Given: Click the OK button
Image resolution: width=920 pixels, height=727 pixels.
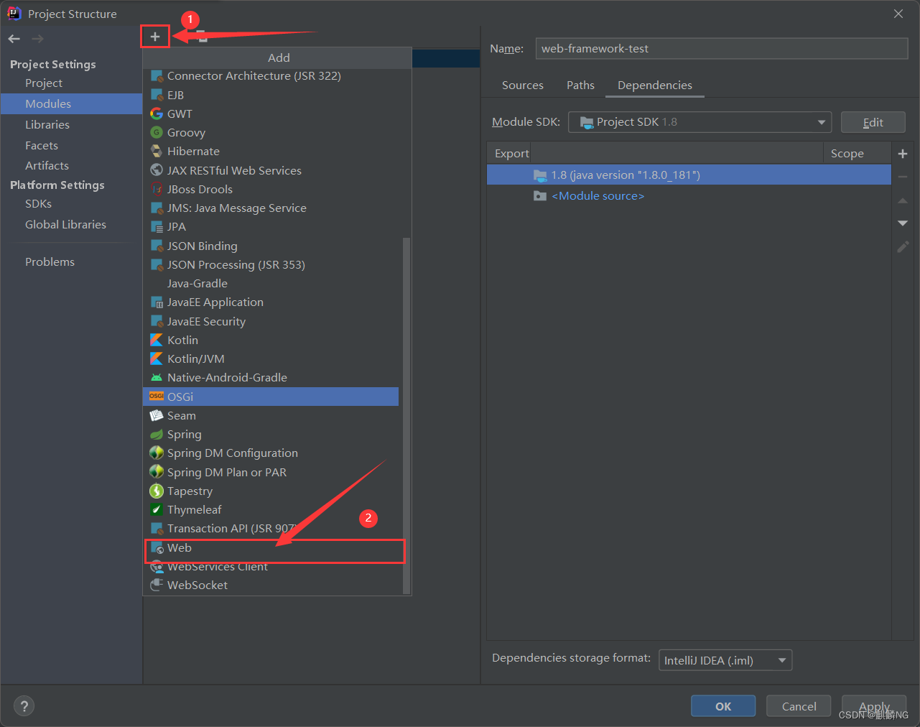Looking at the screenshot, I should [723, 706].
